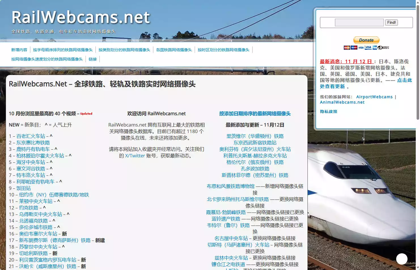Open 里茨维尔(华盛顿州)铁路 link
Image resolution: width=420 pixels, height=270 pixels.
pos(255,136)
